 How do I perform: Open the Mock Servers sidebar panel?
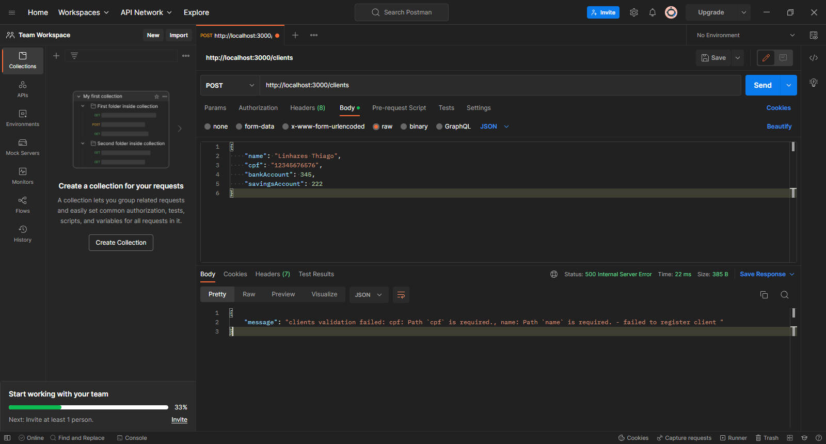coord(23,147)
